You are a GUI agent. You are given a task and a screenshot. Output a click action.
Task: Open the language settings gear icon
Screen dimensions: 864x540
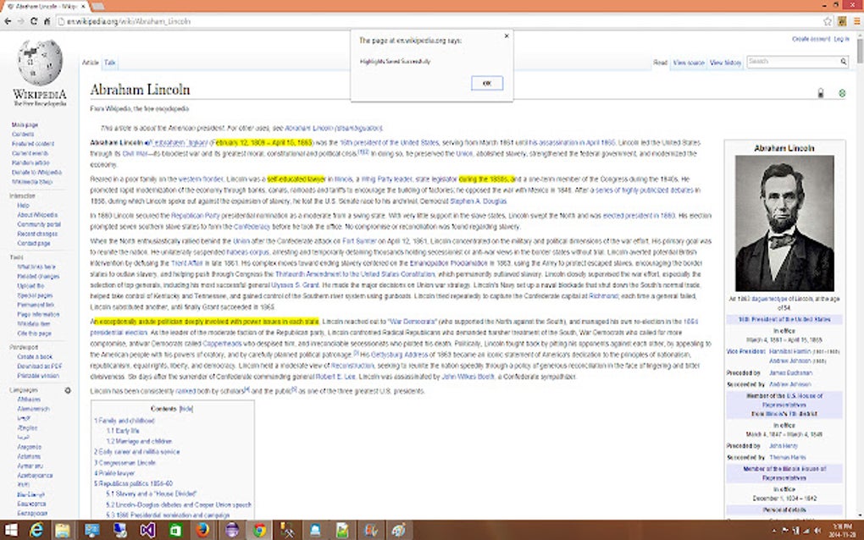(x=68, y=390)
